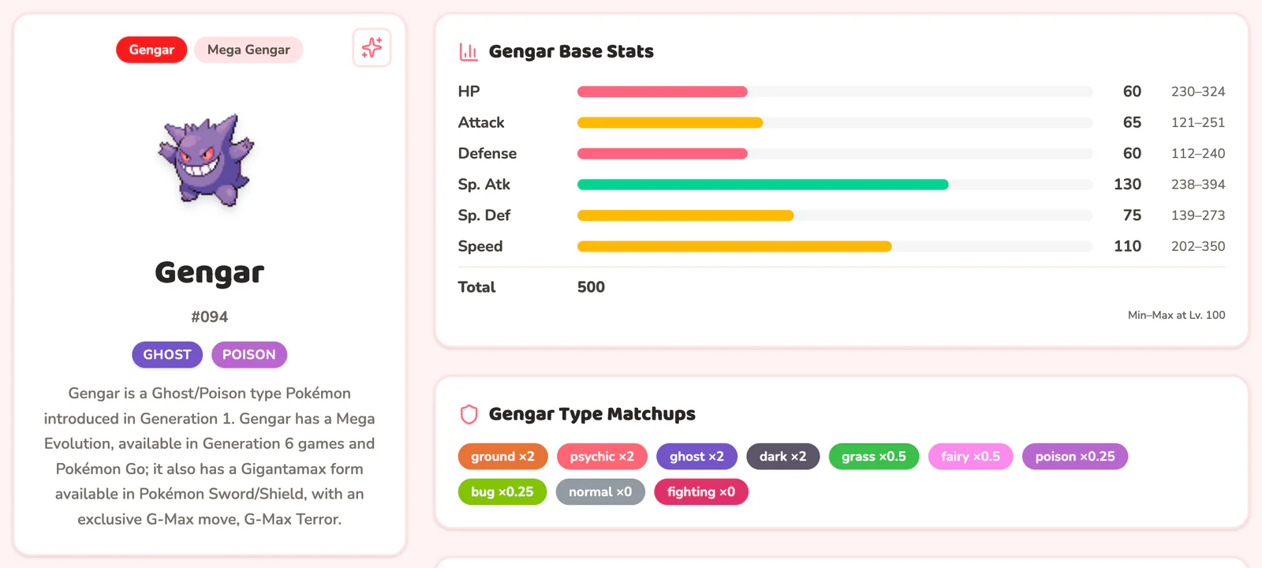Switch to the Mega Gengar form
1262x568 pixels.
pos(248,50)
